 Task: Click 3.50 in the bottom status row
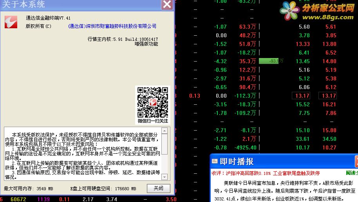[171, 199]
